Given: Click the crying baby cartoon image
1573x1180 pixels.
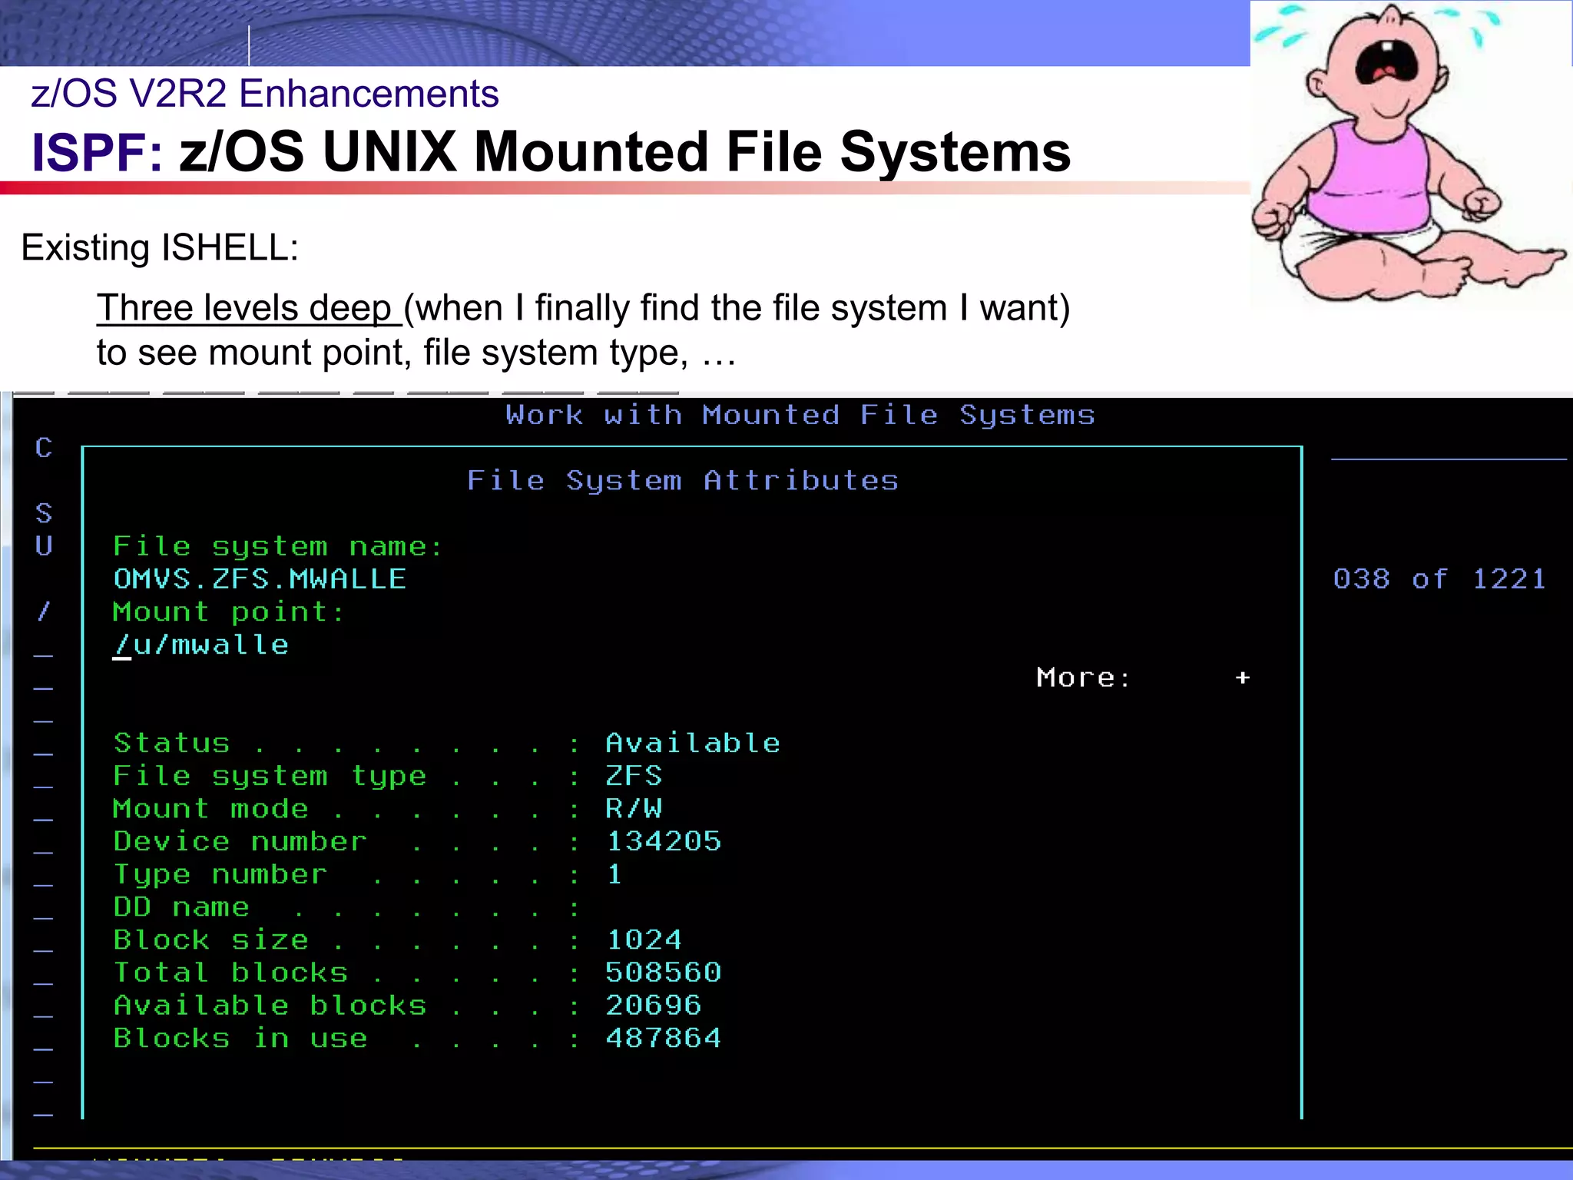Looking at the screenshot, I should pos(1410,154).
